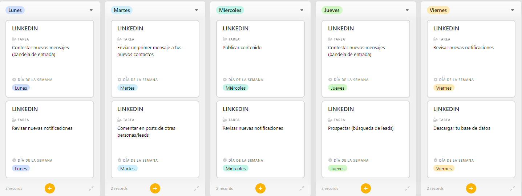Collapse the Miércoles stack with arrows icon
The height and width of the screenshot is (196, 522).
click(x=302, y=188)
